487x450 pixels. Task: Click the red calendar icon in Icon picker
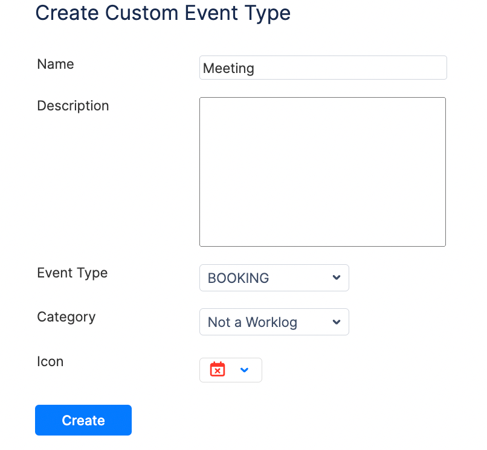pos(218,370)
